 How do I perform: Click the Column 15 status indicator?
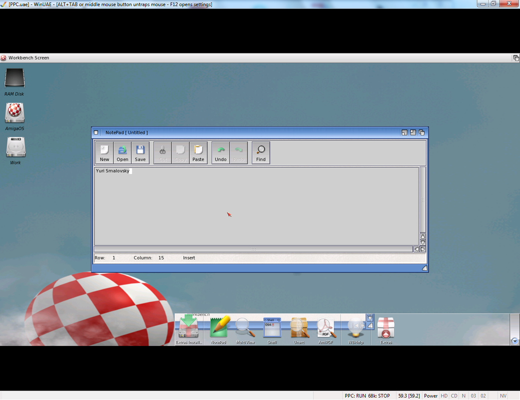148,257
